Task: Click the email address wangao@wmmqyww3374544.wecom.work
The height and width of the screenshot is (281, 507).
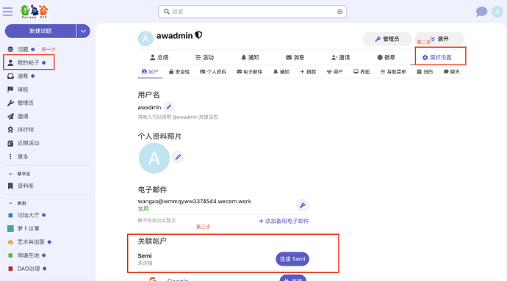Action: pyautogui.click(x=194, y=201)
